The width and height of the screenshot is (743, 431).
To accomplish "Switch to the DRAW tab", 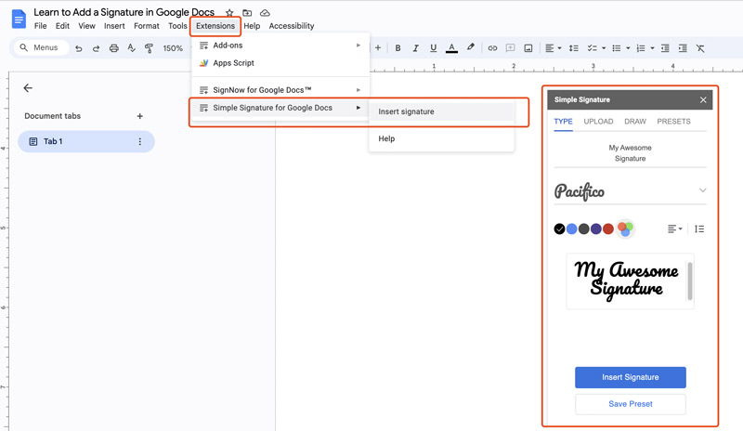I will click(635, 122).
